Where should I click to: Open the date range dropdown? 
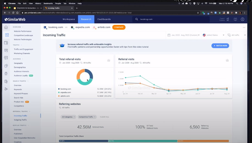pos(183,35)
